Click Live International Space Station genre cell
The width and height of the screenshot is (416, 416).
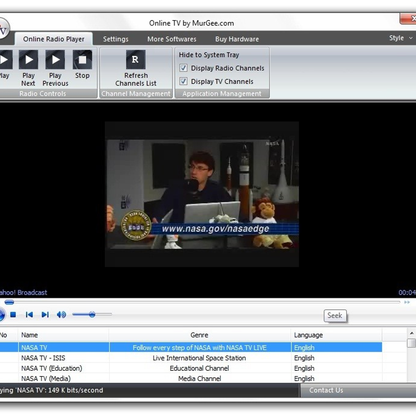[x=199, y=358]
